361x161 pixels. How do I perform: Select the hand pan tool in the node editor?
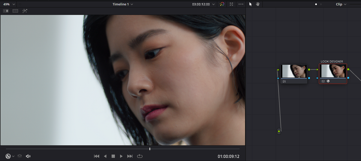tap(257, 4)
